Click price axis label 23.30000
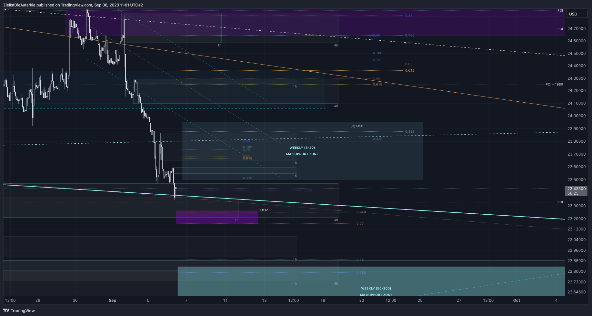Viewport: 592px width, 316px height. [x=577, y=206]
